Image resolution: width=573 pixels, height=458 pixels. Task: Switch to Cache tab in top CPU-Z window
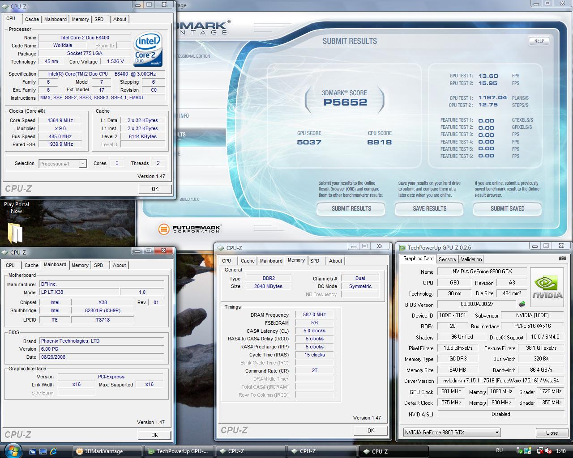click(32, 19)
